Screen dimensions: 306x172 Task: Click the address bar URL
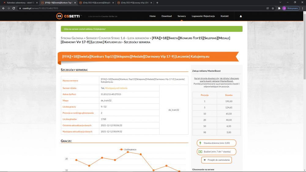tap(40, 8)
